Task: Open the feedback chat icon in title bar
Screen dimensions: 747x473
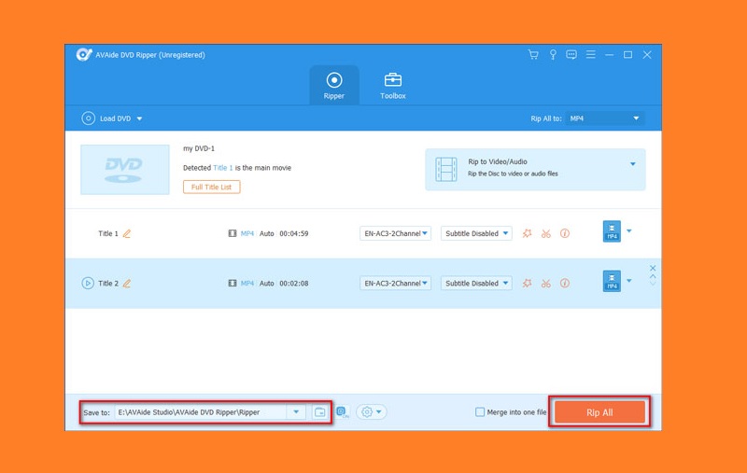Action: pyautogui.click(x=571, y=55)
